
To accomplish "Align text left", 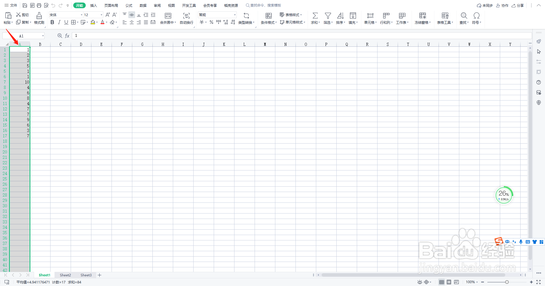I will [x=125, y=22].
